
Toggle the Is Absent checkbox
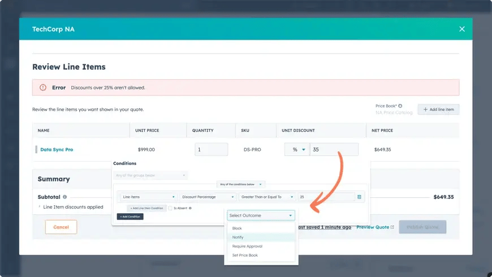(171, 208)
